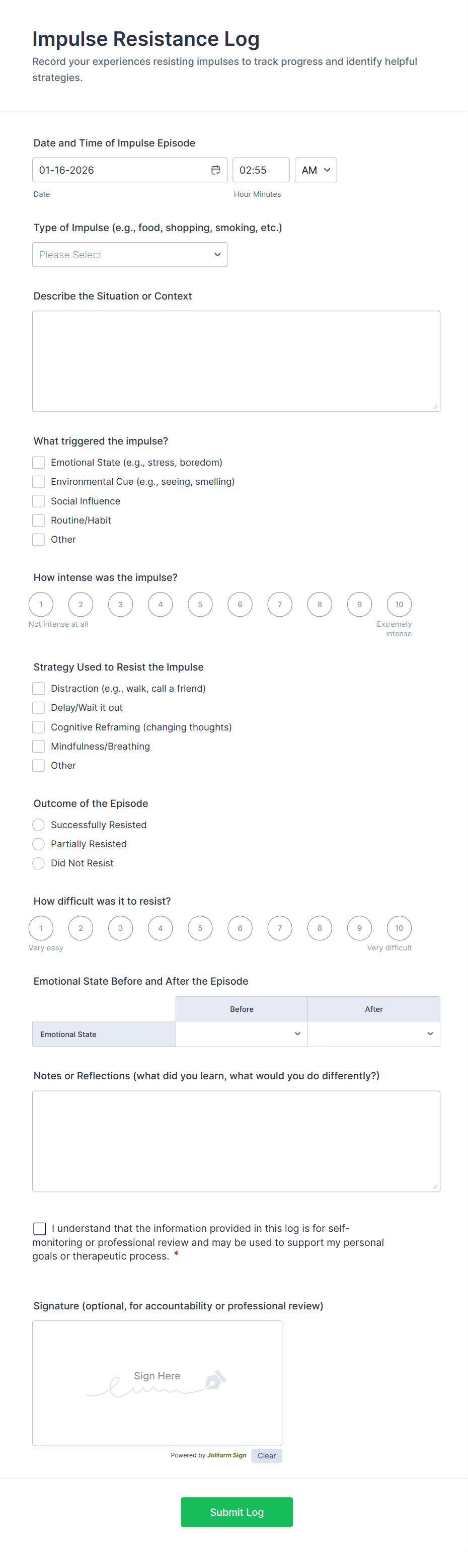Set impulse intensity to 1
Image resolution: width=468 pixels, height=1552 pixels.
pos(41,604)
